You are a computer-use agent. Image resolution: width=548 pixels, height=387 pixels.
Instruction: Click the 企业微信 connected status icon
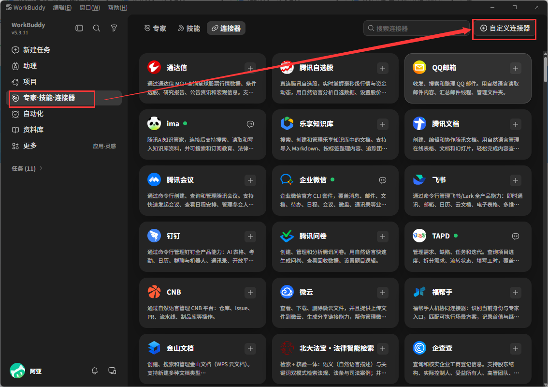[383, 180]
